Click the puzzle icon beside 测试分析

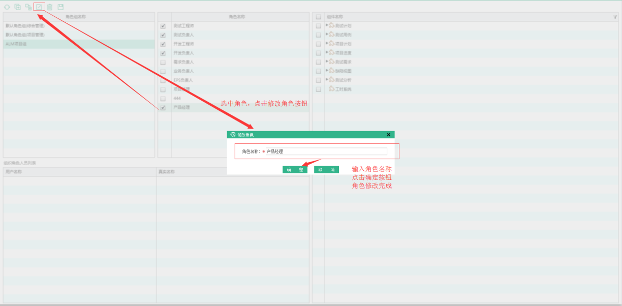coord(331,80)
